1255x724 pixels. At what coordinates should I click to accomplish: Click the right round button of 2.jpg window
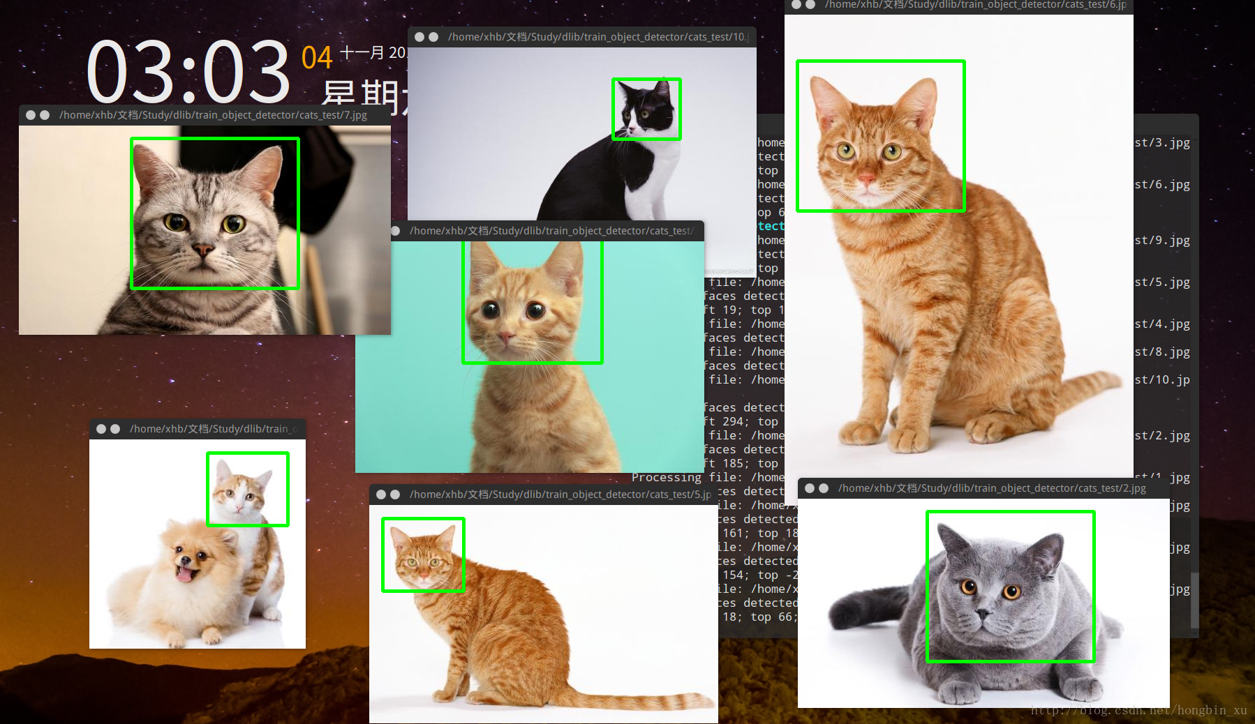pos(824,488)
